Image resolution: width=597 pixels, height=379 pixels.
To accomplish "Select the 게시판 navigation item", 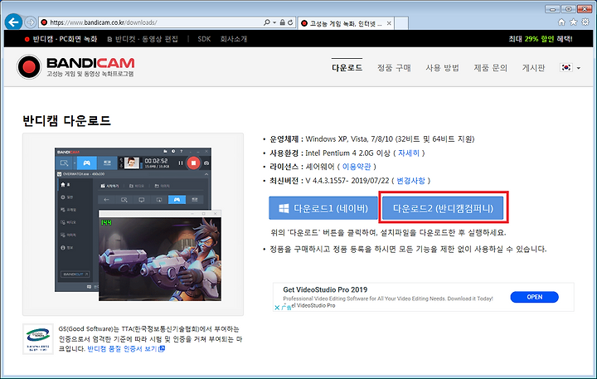I will (x=533, y=68).
